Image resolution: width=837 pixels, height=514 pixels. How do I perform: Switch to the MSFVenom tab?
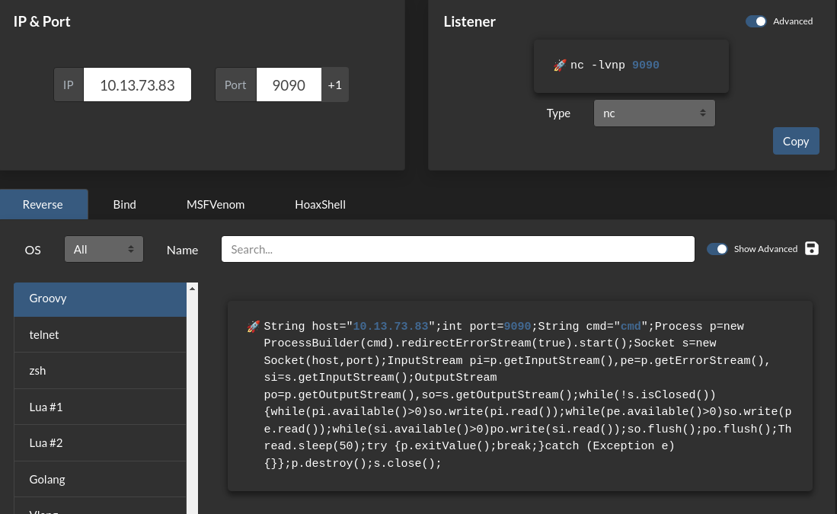pos(215,204)
